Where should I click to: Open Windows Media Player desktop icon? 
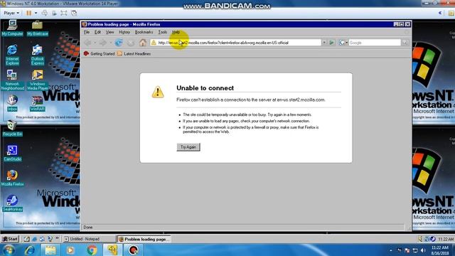tap(38, 80)
